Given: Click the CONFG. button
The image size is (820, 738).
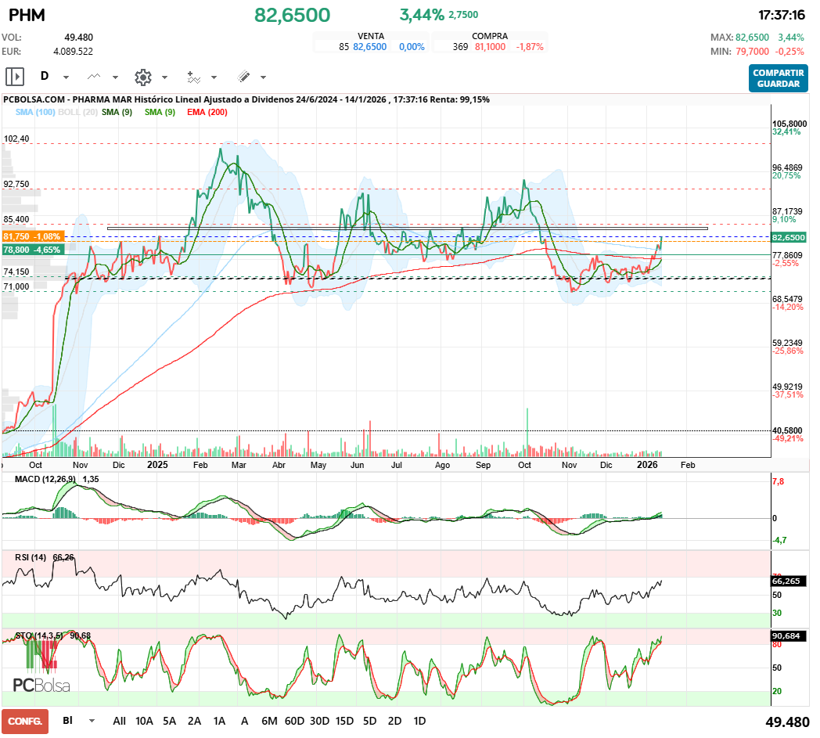Looking at the screenshot, I should 25,721.
